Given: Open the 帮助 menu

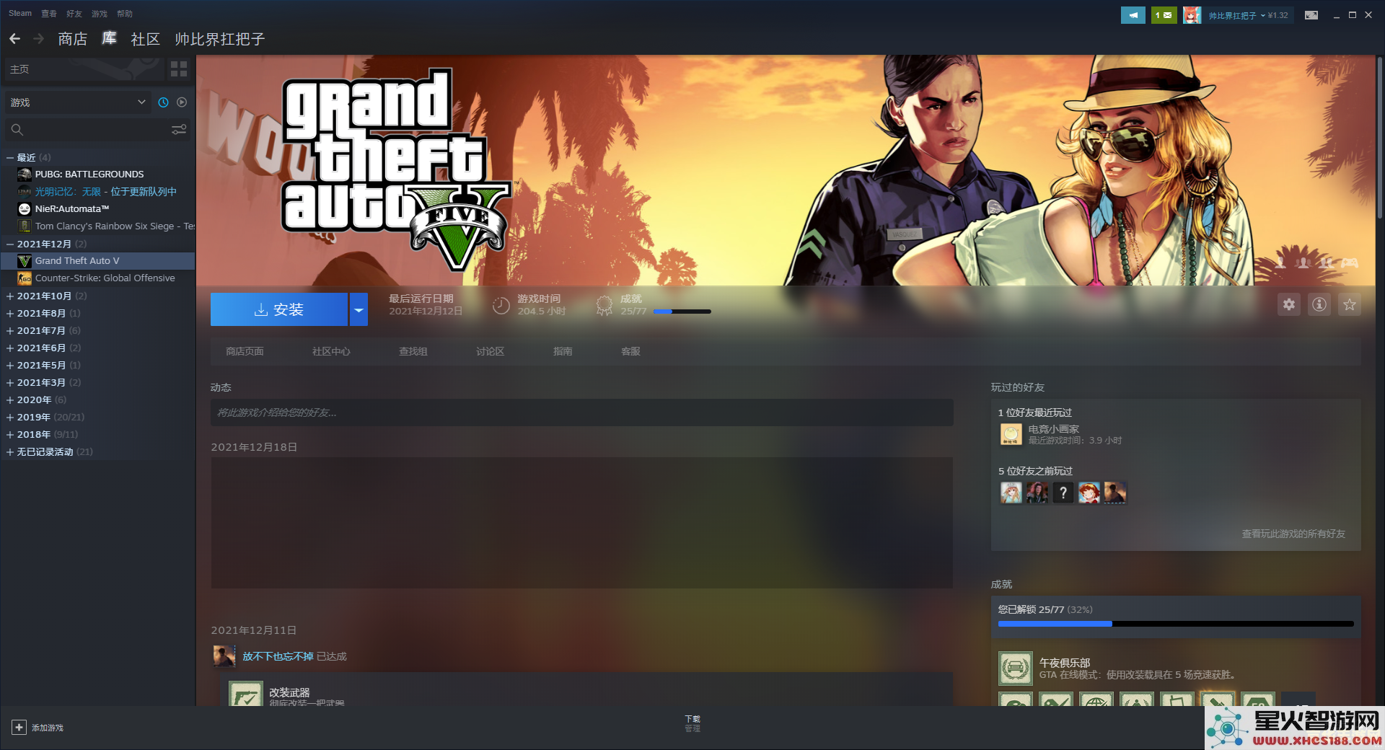Looking at the screenshot, I should [125, 14].
